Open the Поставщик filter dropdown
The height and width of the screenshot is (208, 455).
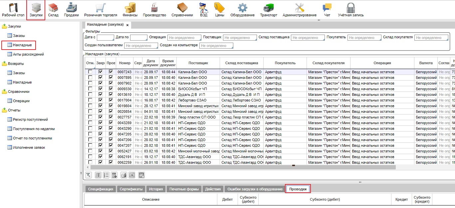point(240,38)
